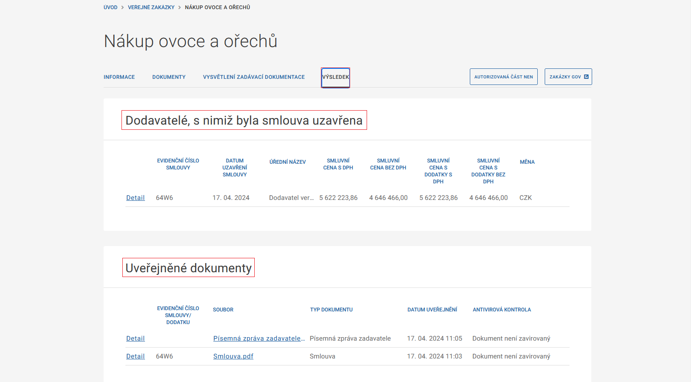Viewport: 691px width, 382px height.
Task: Select document type 'Písemná zpráva zadavatele' cell
Action: (x=351, y=338)
